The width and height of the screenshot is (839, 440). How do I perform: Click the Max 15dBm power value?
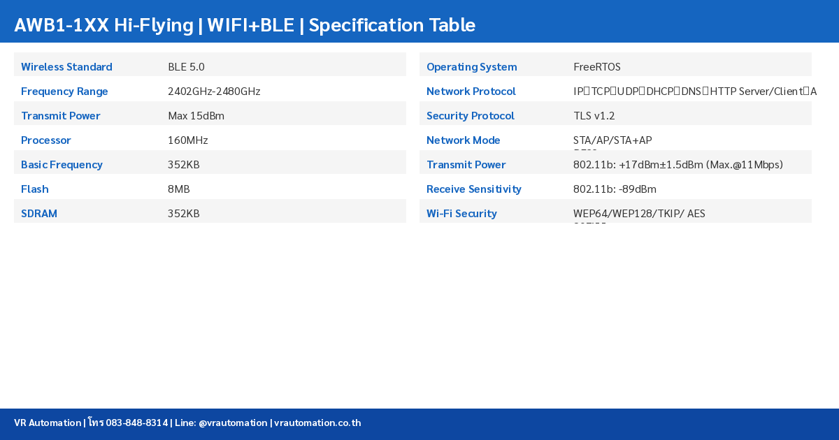(196, 116)
